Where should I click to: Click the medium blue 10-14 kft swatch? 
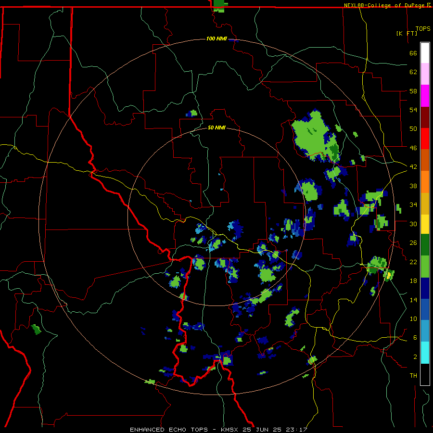(x=425, y=309)
